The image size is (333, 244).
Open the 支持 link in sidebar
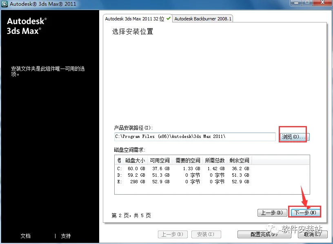(x=66, y=236)
